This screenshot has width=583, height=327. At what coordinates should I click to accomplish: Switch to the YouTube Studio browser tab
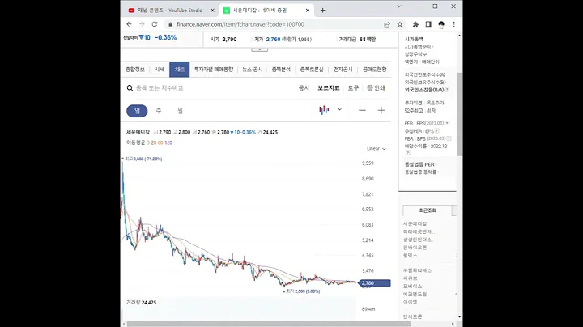[170, 11]
